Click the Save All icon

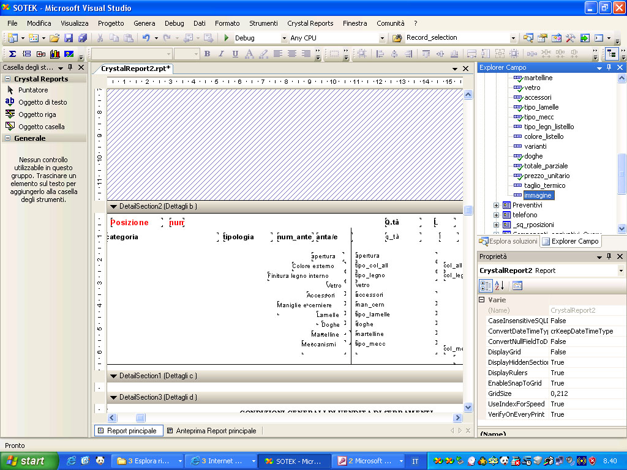tap(83, 38)
